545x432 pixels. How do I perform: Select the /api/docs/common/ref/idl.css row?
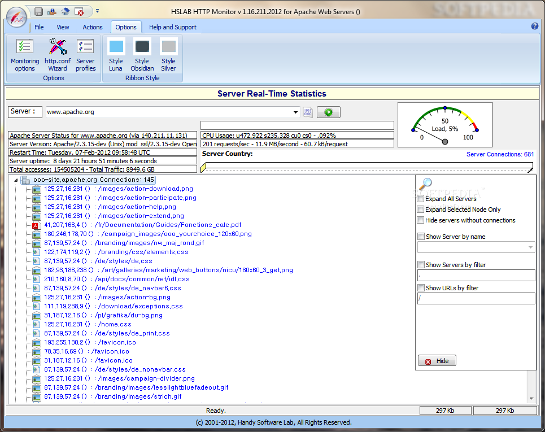pos(117,279)
